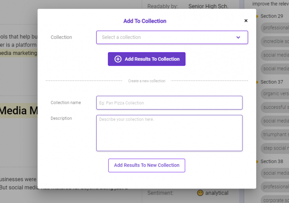Screen dimensions: 289x203
Task: Click the Add Results To Collection button
Action: click(x=146, y=59)
